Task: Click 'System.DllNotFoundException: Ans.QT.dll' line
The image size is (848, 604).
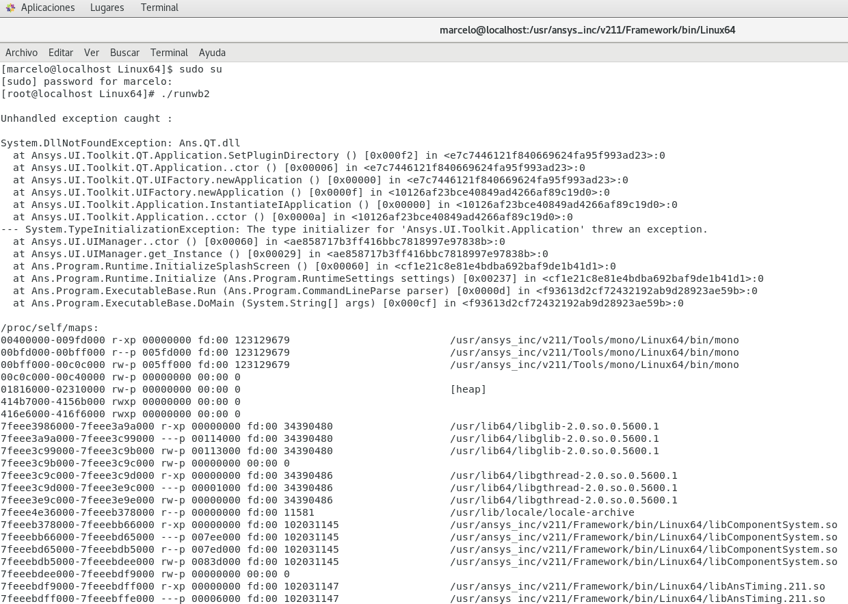Action: [120, 143]
